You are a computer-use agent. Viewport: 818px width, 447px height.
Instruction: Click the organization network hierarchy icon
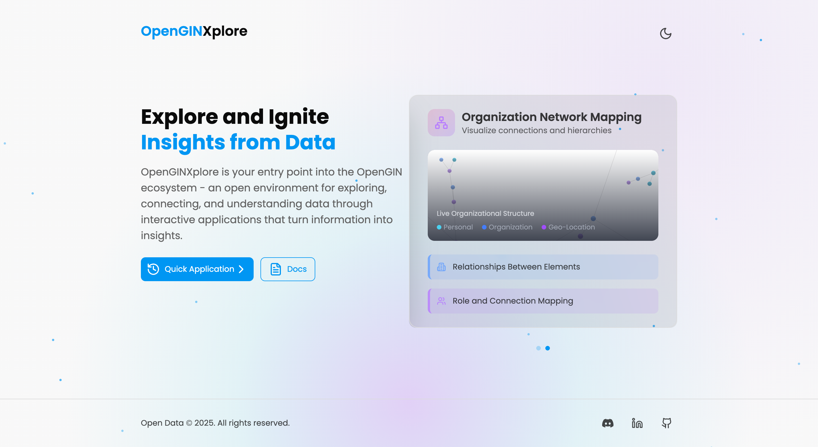(441, 123)
